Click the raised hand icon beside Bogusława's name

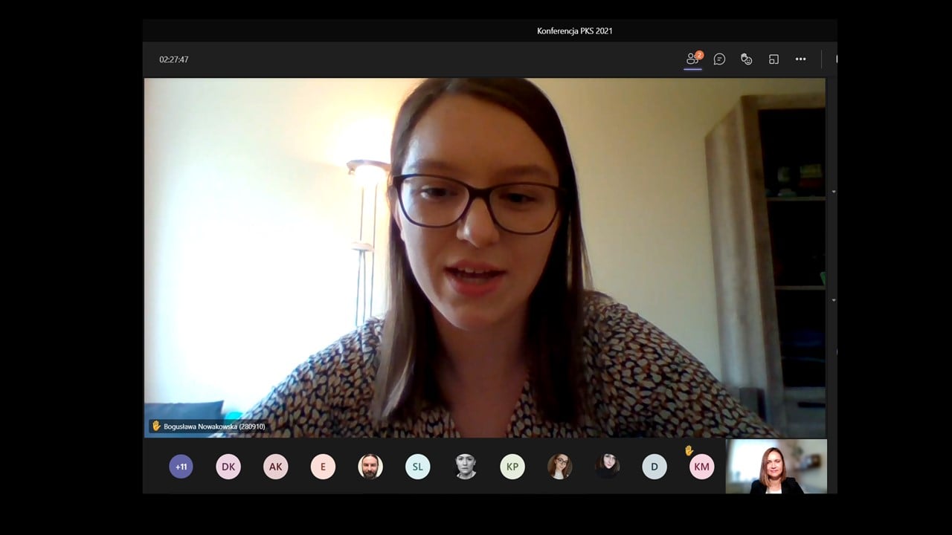(156, 426)
